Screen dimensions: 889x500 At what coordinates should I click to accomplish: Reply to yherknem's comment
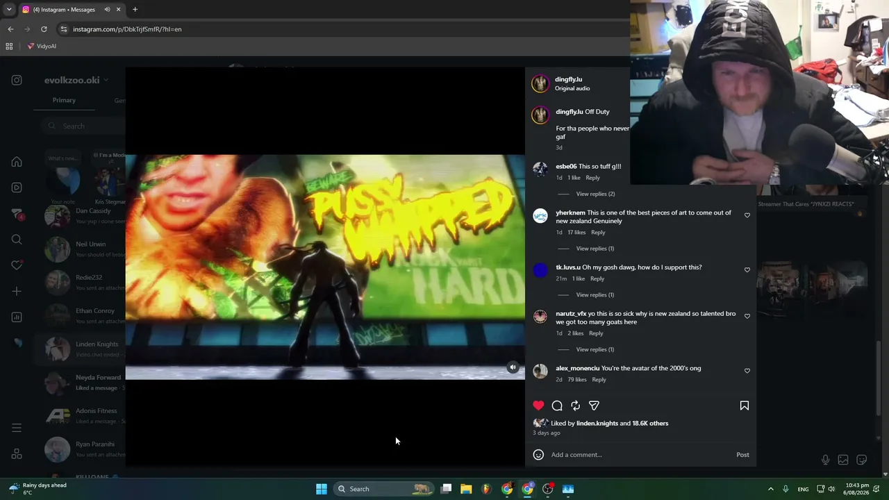pos(598,233)
